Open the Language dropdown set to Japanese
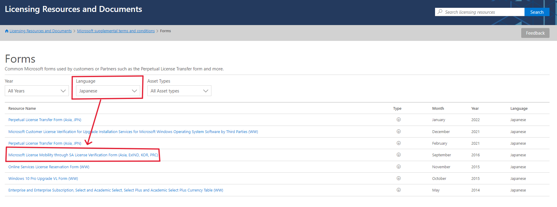The image size is (557, 207). pyautogui.click(x=108, y=91)
